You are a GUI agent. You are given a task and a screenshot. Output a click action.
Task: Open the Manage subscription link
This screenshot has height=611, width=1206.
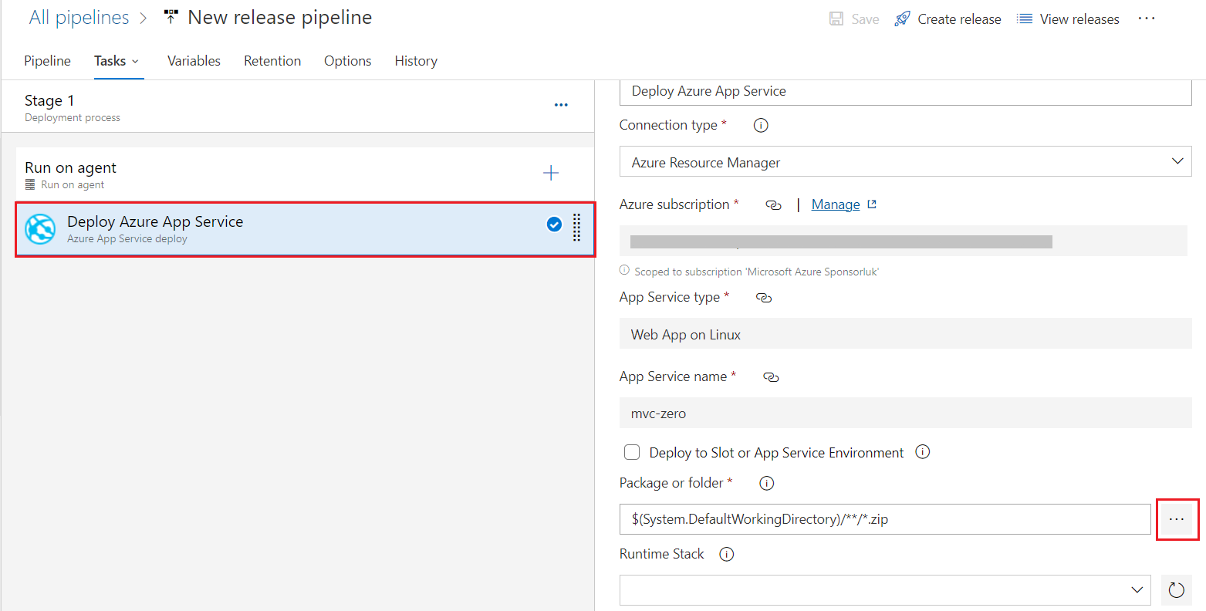tap(836, 204)
